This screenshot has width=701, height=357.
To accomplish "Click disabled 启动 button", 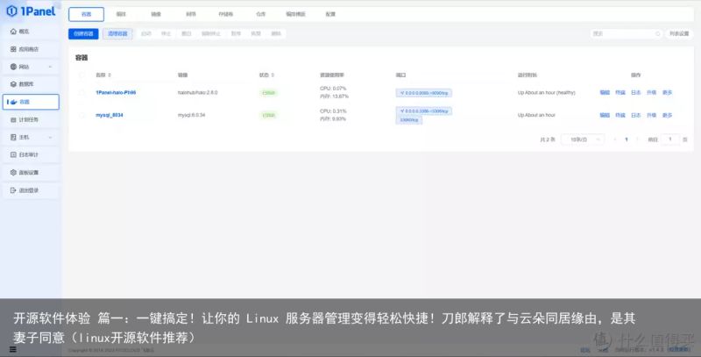I will click(x=146, y=33).
